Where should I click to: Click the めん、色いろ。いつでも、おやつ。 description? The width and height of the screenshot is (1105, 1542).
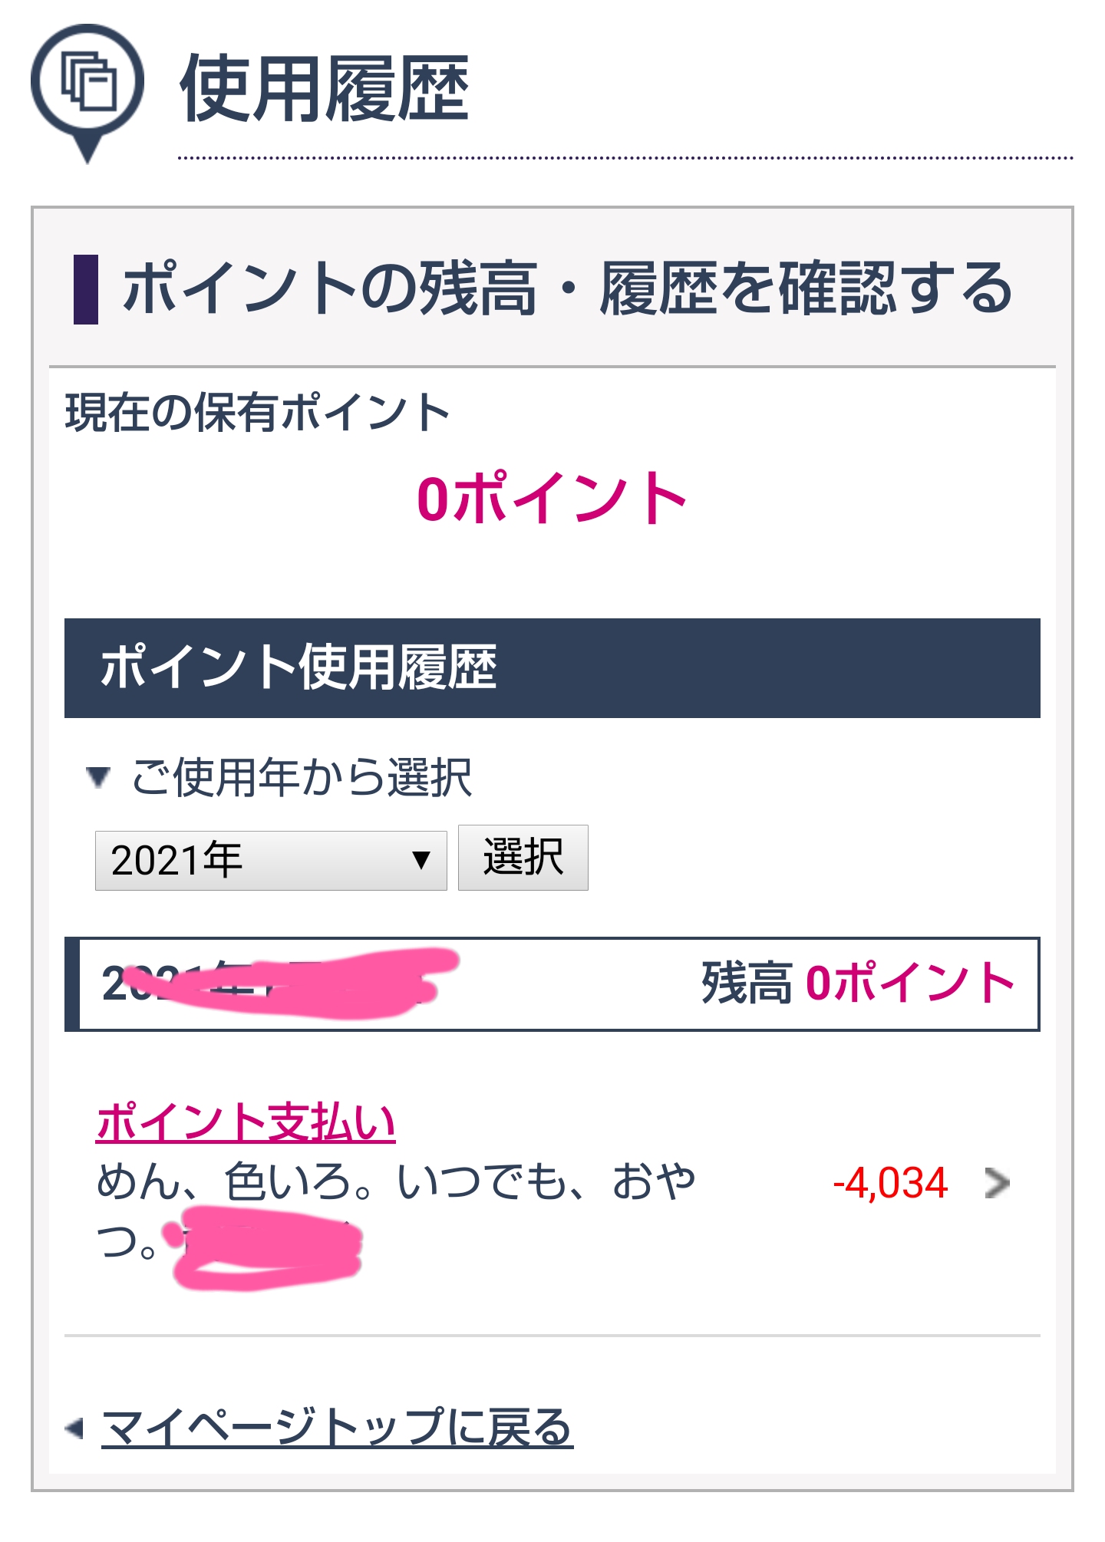[396, 1211]
